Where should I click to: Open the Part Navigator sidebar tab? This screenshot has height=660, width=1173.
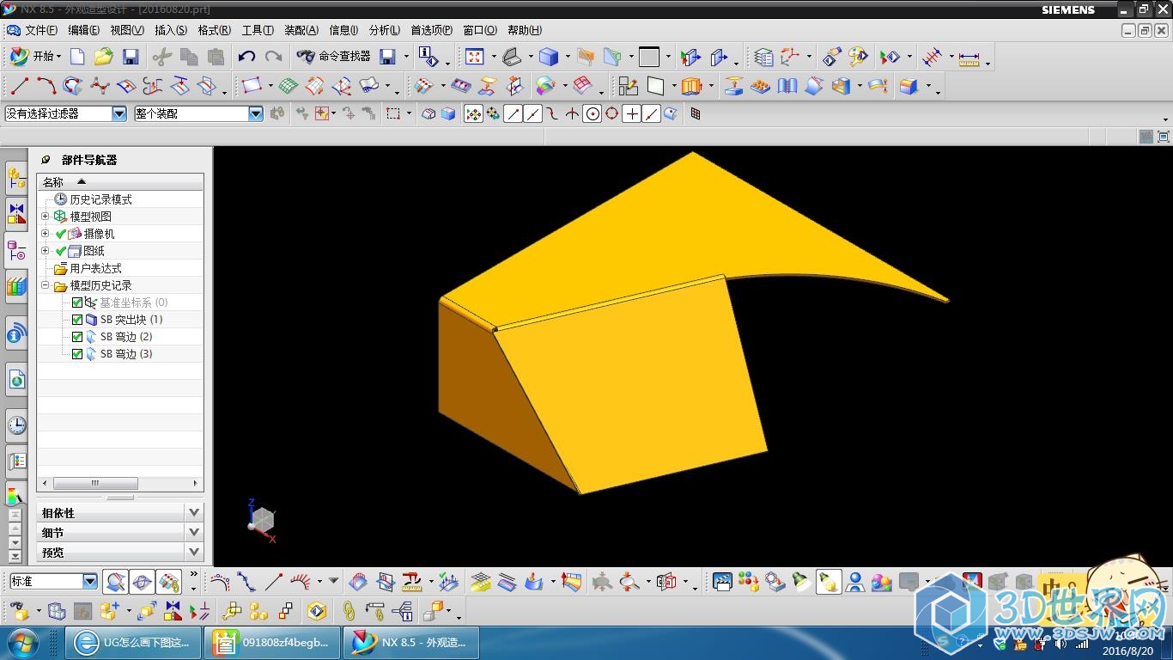16,250
